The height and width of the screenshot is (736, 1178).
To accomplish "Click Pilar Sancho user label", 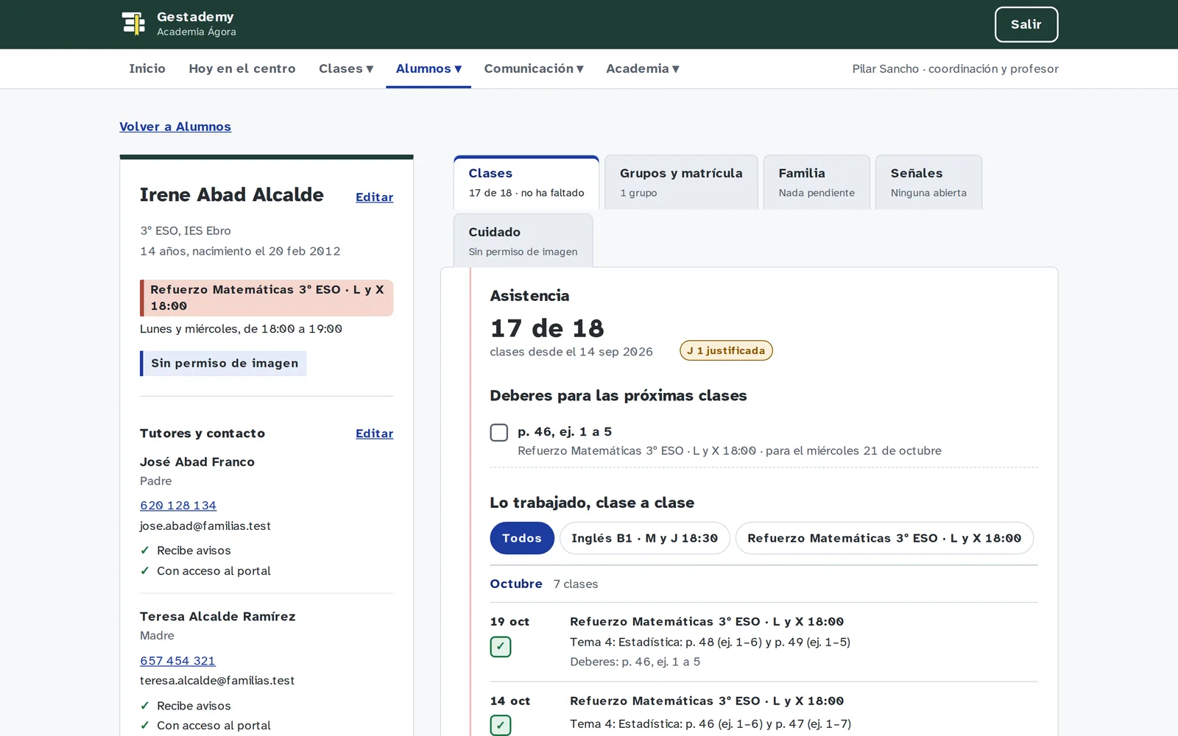I will point(956,68).
